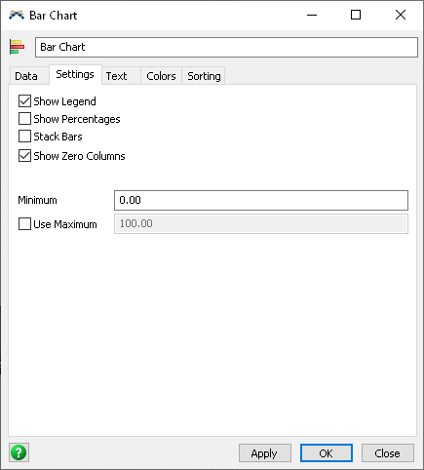The height and width of the screenshot is (470, 424).
Task: Click the bar chart icon beside name field
Action: pyautogui.click(x=17, y=47)
